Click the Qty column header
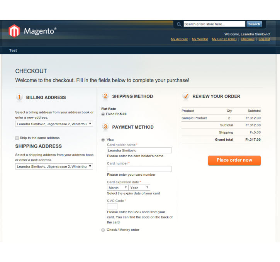The image size is (280, 262). click(x=229, y=111)
